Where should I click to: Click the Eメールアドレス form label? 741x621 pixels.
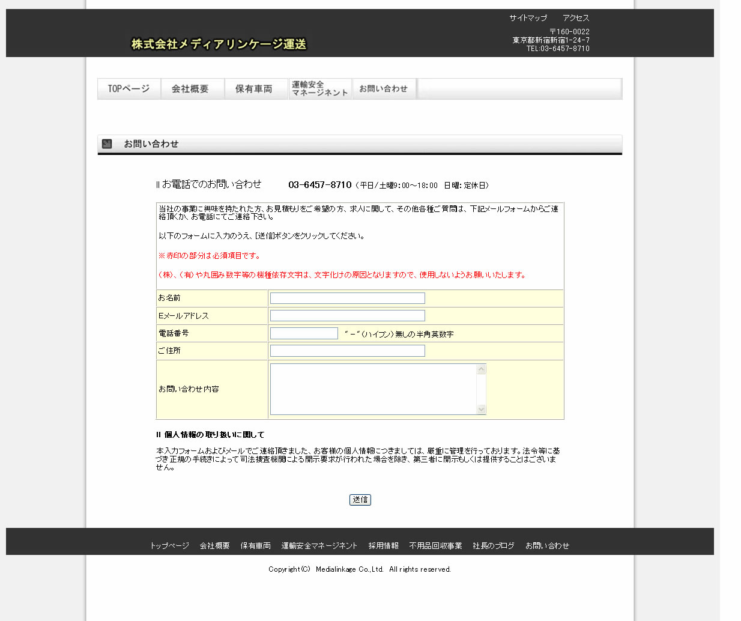pyautogui.click(x=184, y=316)
